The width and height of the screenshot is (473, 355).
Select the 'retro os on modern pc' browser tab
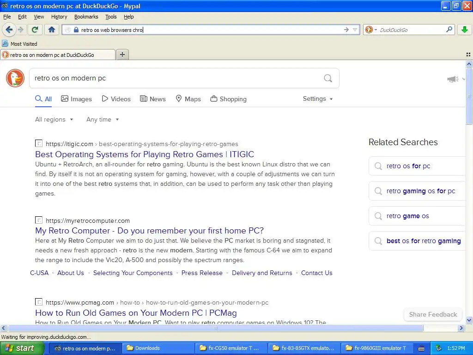tap(58, 55)
